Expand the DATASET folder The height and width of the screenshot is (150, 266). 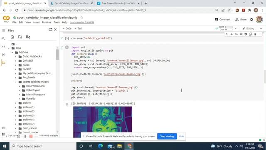point(16,61)
